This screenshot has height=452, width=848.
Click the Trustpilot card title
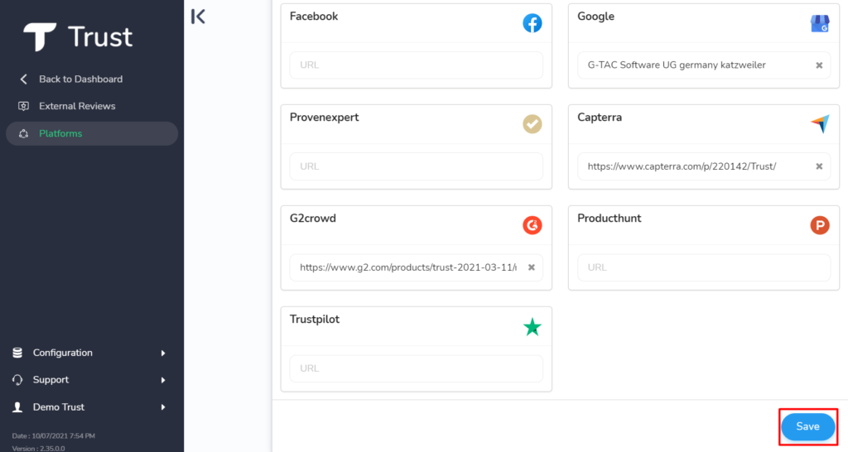pos(314,320)
